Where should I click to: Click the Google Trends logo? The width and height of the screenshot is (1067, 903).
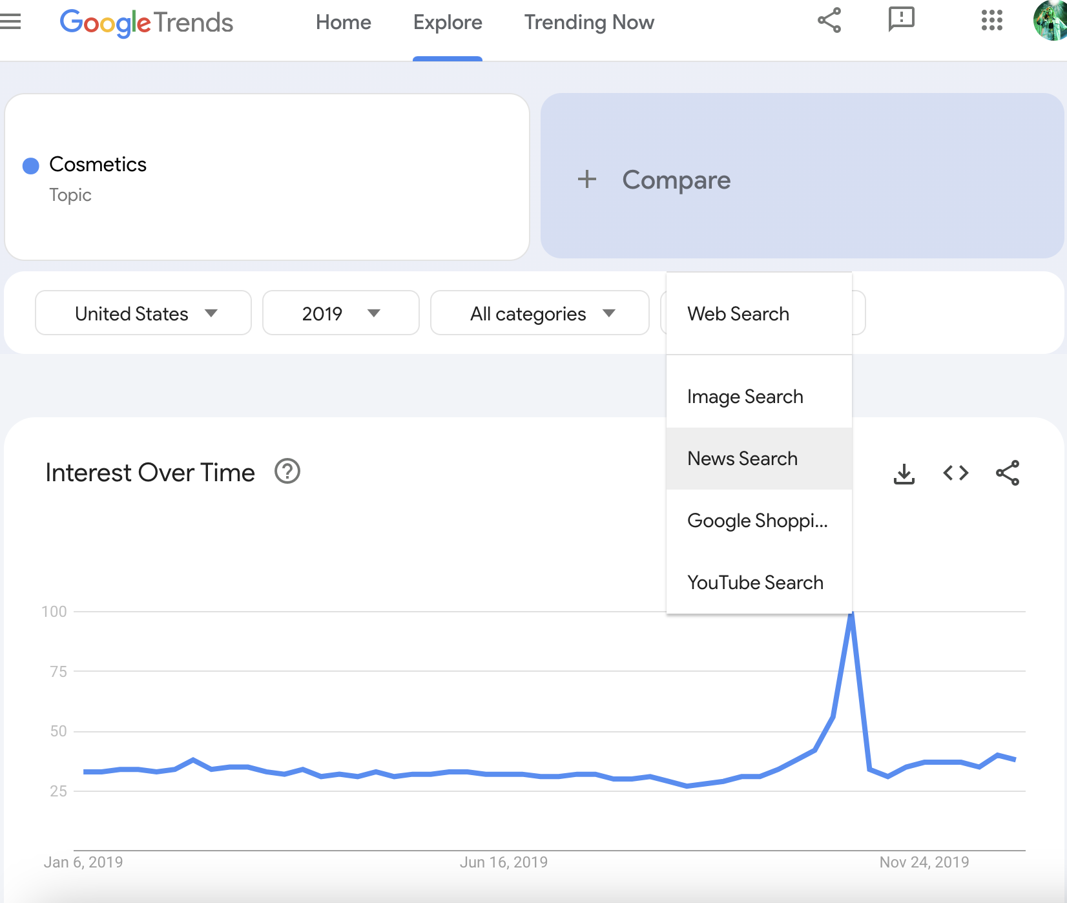[x=146, y=23]
